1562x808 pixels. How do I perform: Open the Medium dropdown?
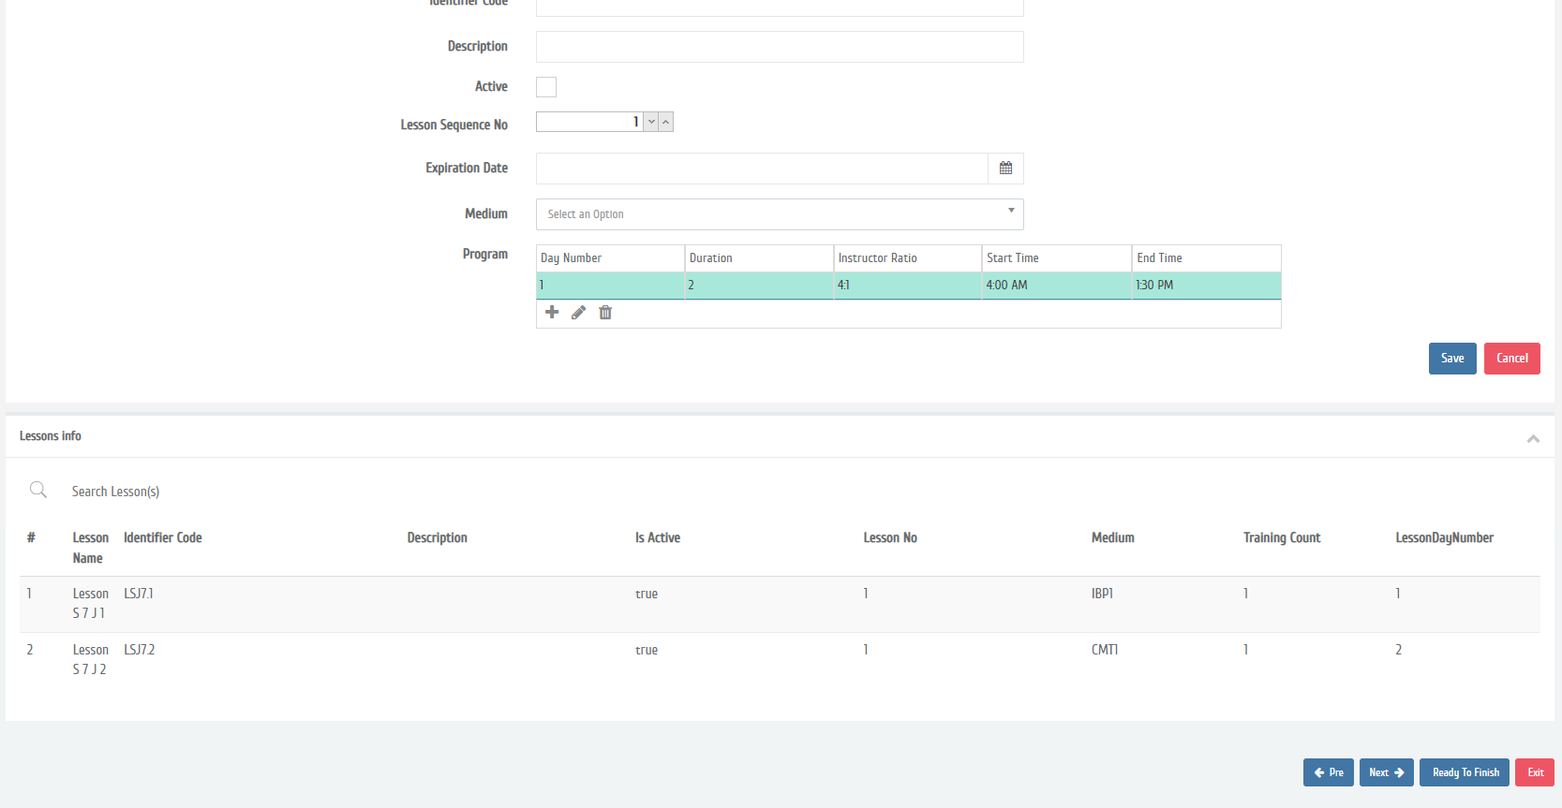point(779,214)
